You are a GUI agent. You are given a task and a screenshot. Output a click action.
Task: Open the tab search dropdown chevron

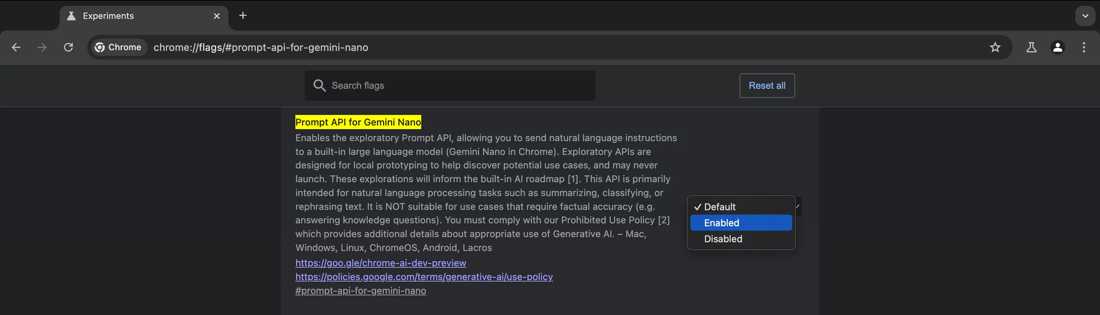[1085, 16]
